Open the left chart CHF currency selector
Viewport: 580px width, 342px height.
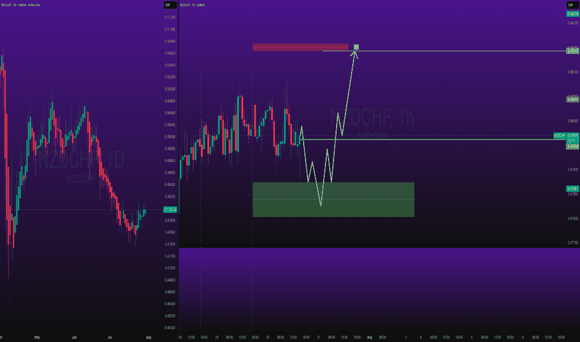coord(170,5)
